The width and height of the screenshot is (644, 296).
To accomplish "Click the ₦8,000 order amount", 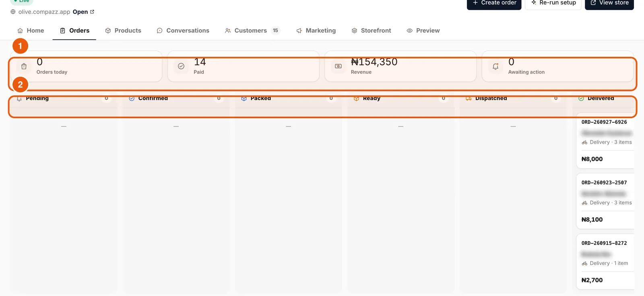I will pyautogui.click(x=592, y=159).
